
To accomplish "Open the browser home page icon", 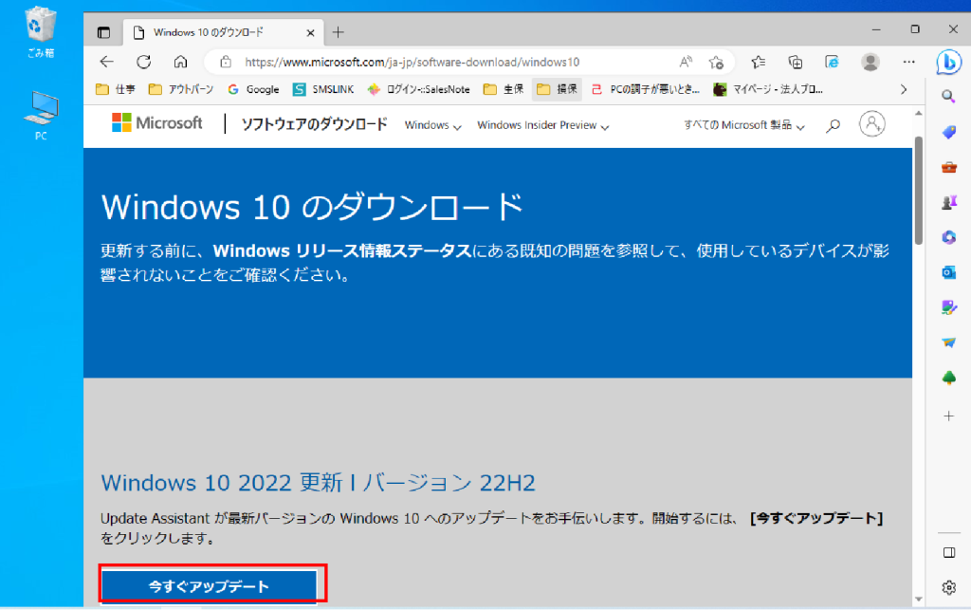I will point(180,62).
